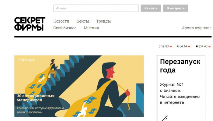This screenshot has height=121, width=213.
Task: Click the logo mark below ad text
Action: click(165, 119)
